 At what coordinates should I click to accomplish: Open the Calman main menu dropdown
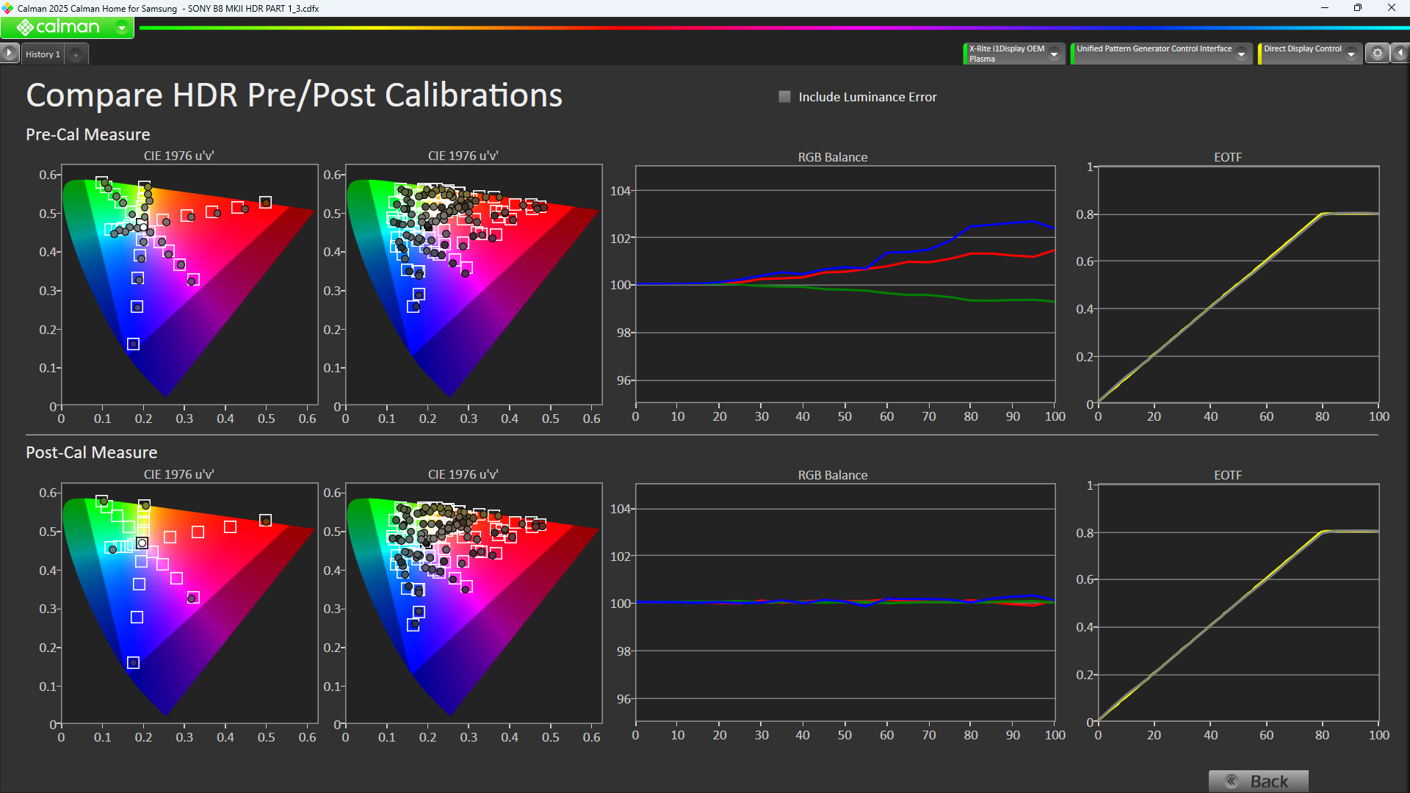click(122, 28)
